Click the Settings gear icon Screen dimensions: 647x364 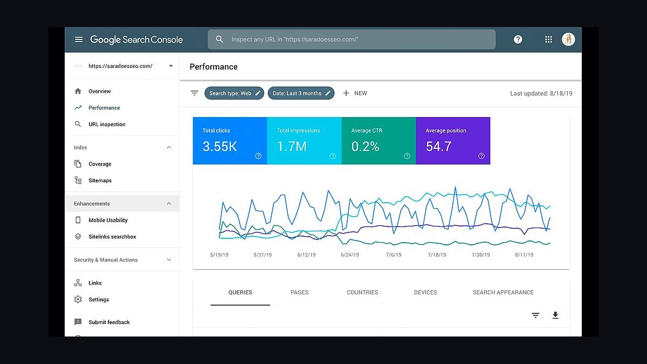[78, 299]
